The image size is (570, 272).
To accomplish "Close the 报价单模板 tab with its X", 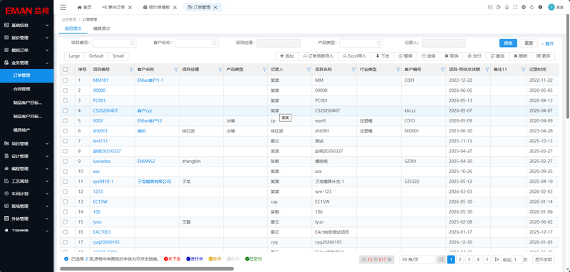I will click(x=175, y=7).
